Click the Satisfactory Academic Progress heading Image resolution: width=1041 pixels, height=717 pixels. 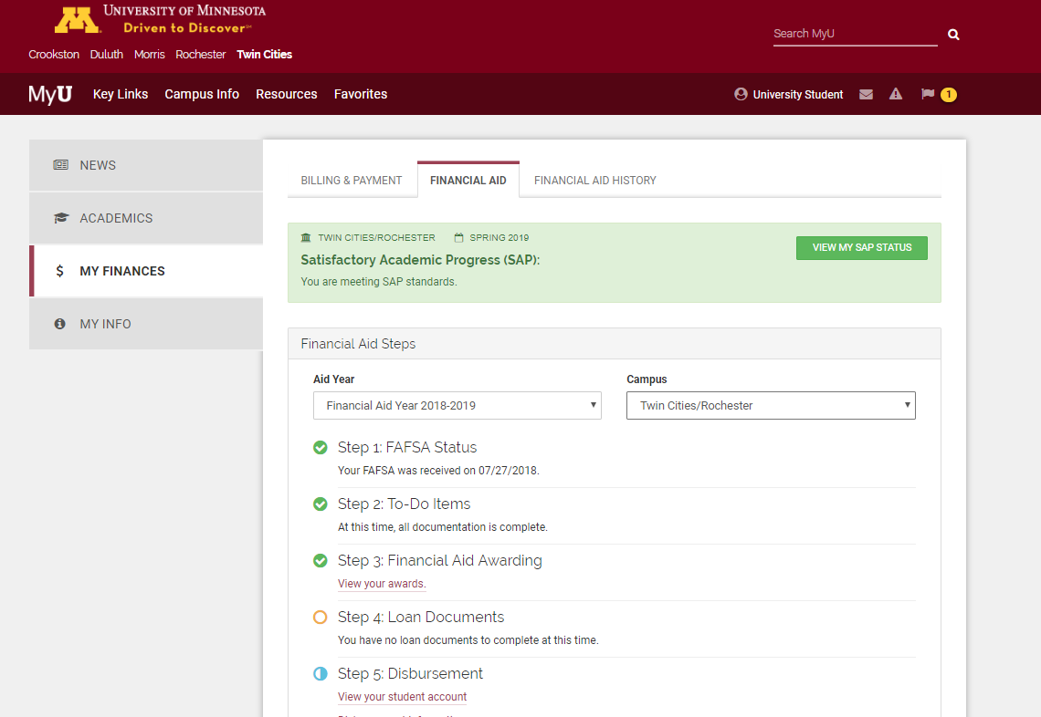420,260
